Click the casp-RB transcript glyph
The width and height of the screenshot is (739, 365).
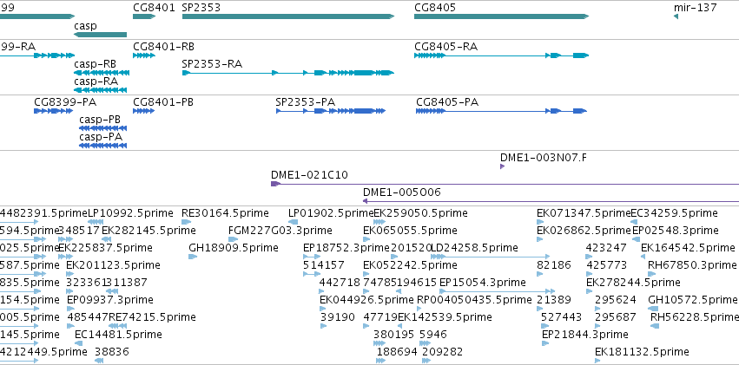[102, 73]
